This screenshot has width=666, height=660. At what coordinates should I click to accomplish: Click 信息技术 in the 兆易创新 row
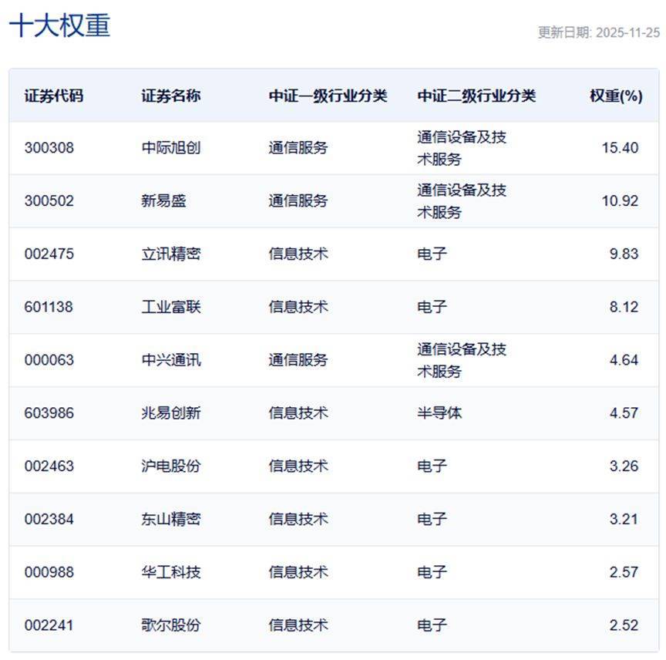(298, 413)
